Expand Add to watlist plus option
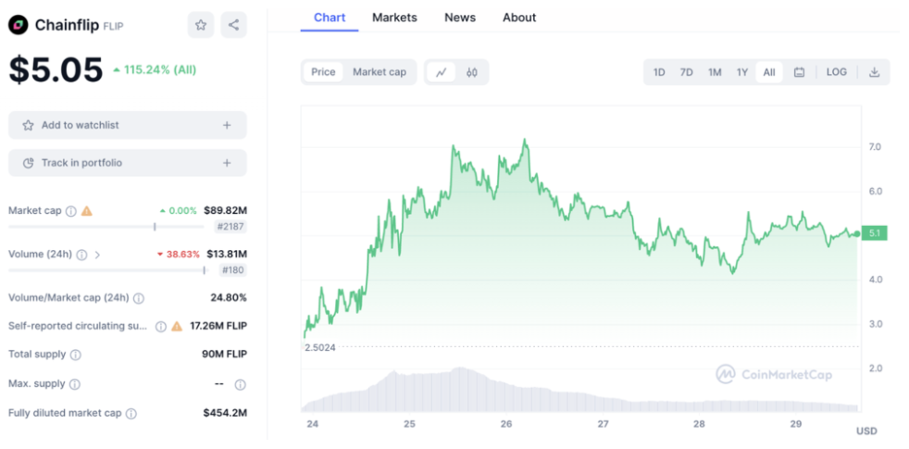The image size is (909, 449). 227,125
